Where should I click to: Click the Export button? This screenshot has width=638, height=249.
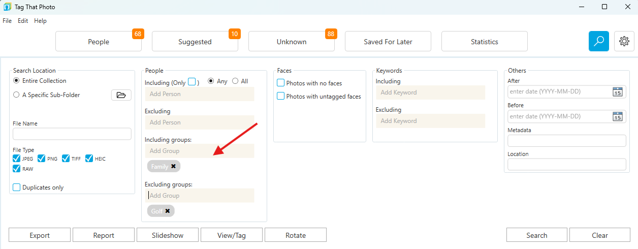coord(40,235)
